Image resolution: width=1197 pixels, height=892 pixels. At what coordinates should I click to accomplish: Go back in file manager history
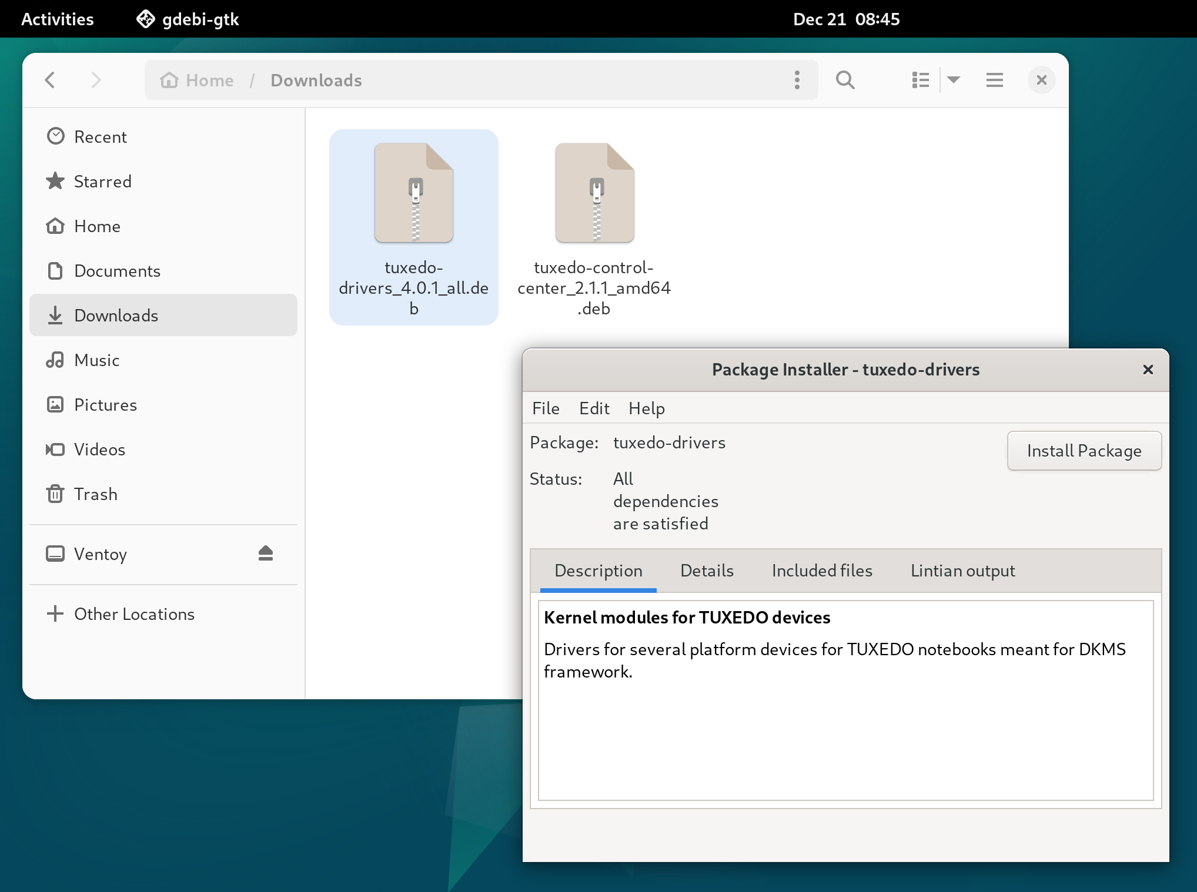click(x=51, y=80)
